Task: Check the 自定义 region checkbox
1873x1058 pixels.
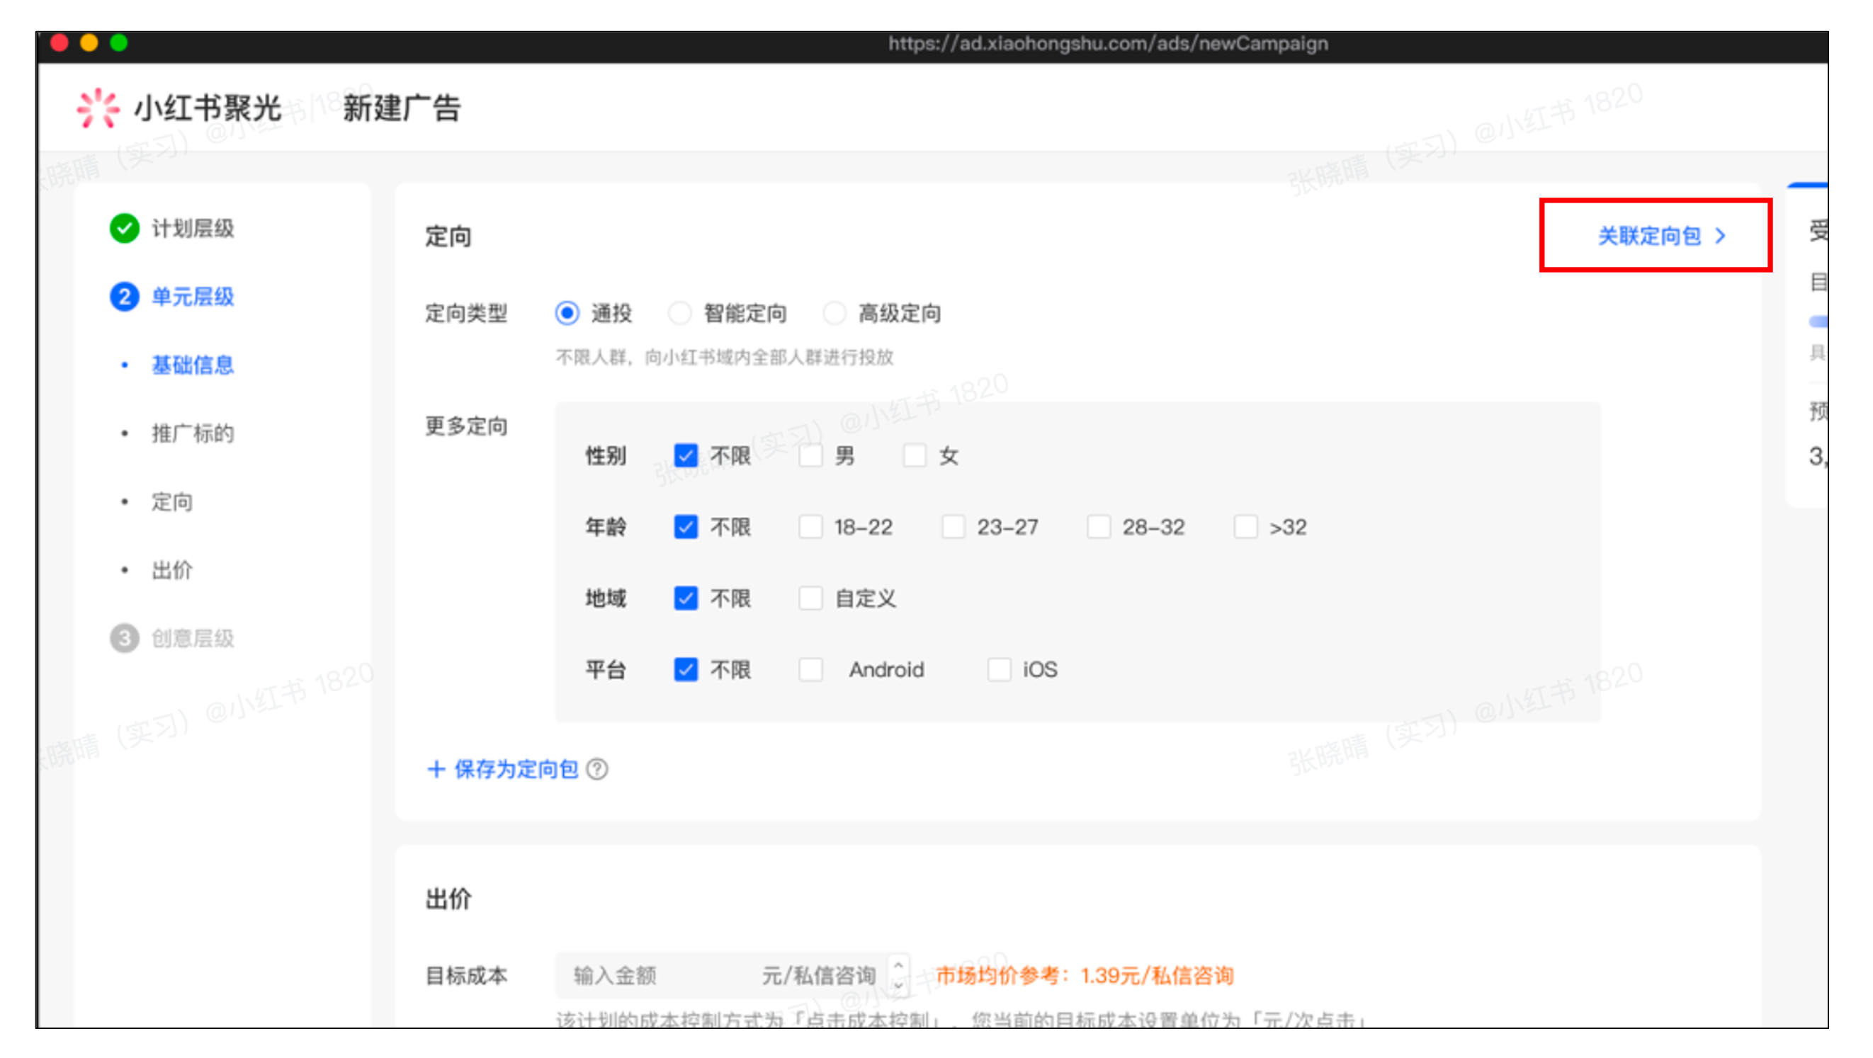Action: (810, 598)
